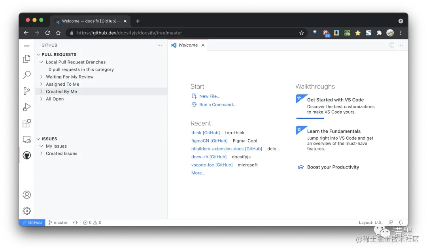The height and width of the screenshot is (251, 427).
Task: Open Chrome's three-dot menu
Action: [x=401, y=33]
